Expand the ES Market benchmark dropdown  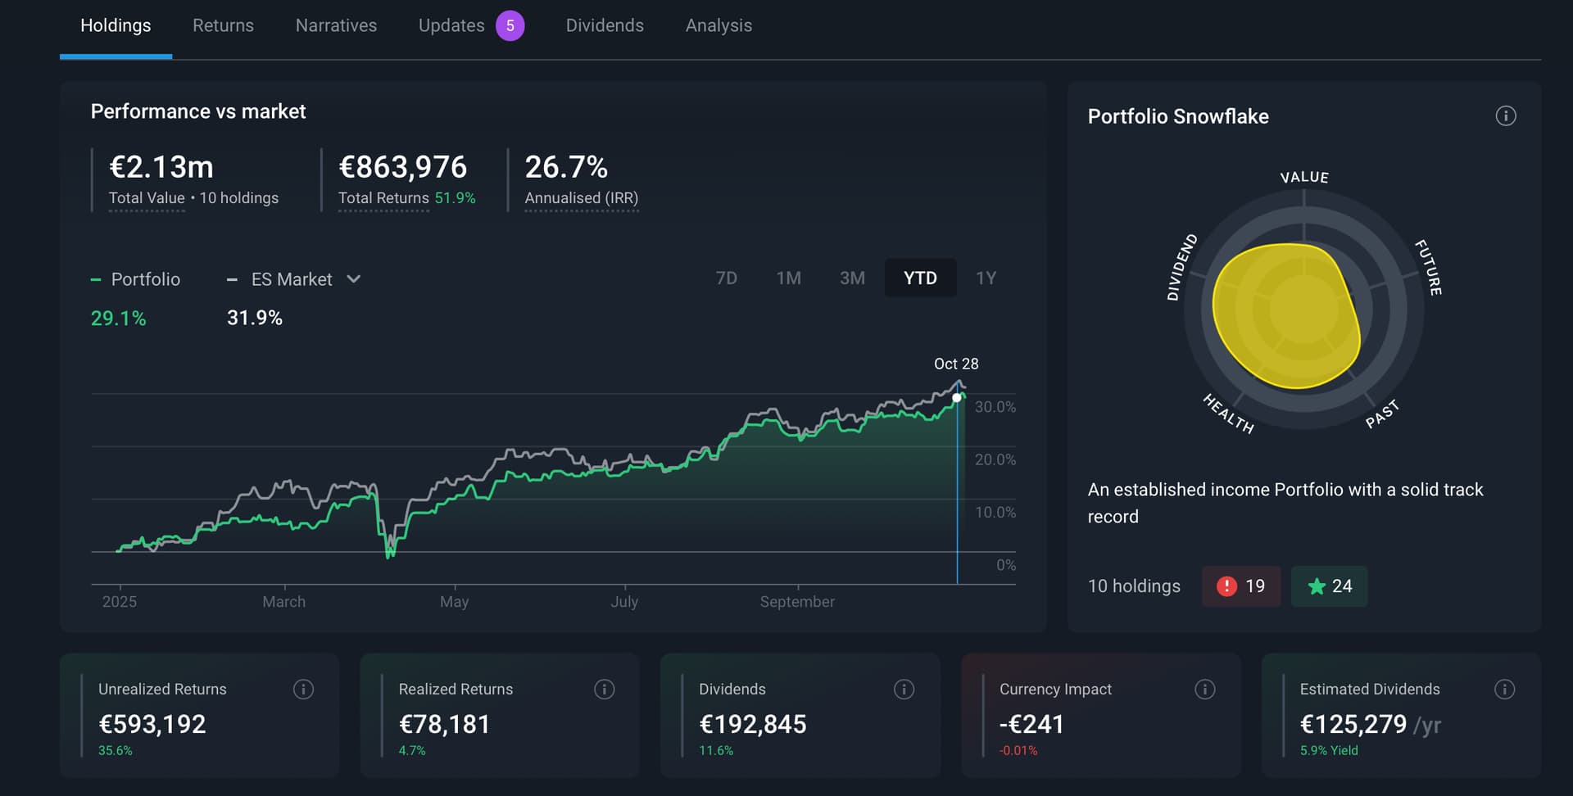click(x=354, y=279)
